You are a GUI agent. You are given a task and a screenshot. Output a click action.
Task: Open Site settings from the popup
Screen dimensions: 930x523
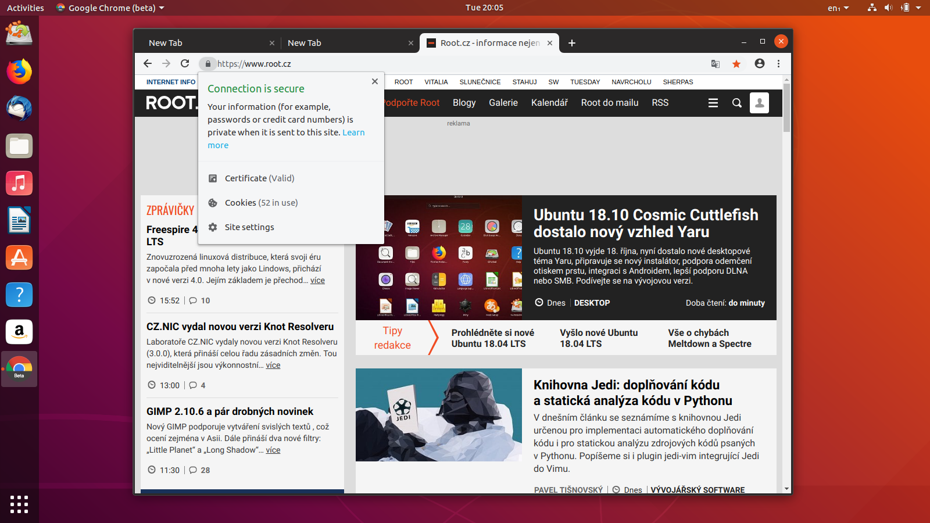point(249,227)
